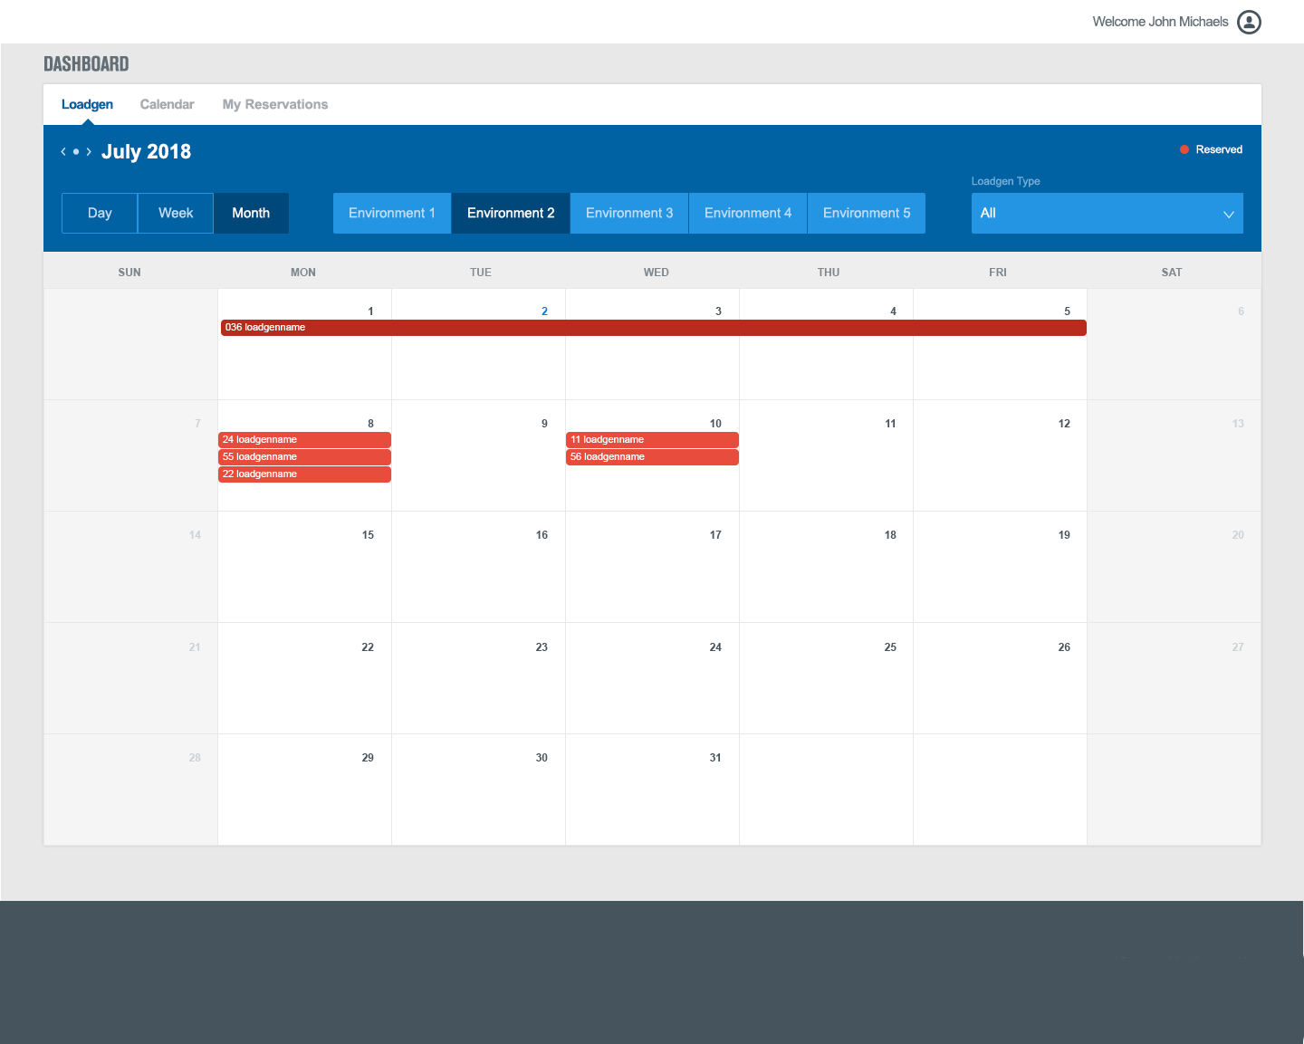
Task: Open the All Loadgen Type combo box
Action: (1107, 213)
